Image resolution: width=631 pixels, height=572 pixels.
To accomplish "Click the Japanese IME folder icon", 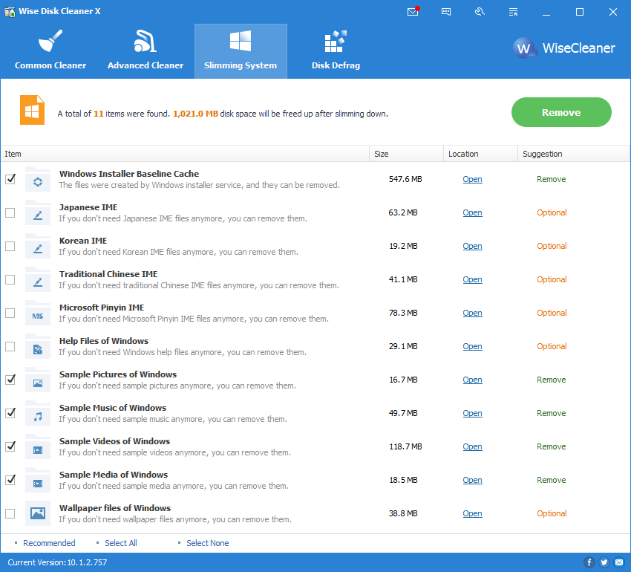I will (x=38, y=212).
